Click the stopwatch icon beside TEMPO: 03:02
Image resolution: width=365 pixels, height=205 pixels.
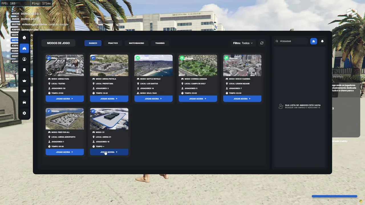182,93
